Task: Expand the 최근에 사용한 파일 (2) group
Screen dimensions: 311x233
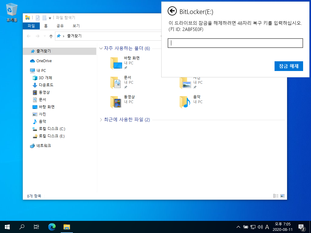Action: pyautogui.click(x=101, y=120)
